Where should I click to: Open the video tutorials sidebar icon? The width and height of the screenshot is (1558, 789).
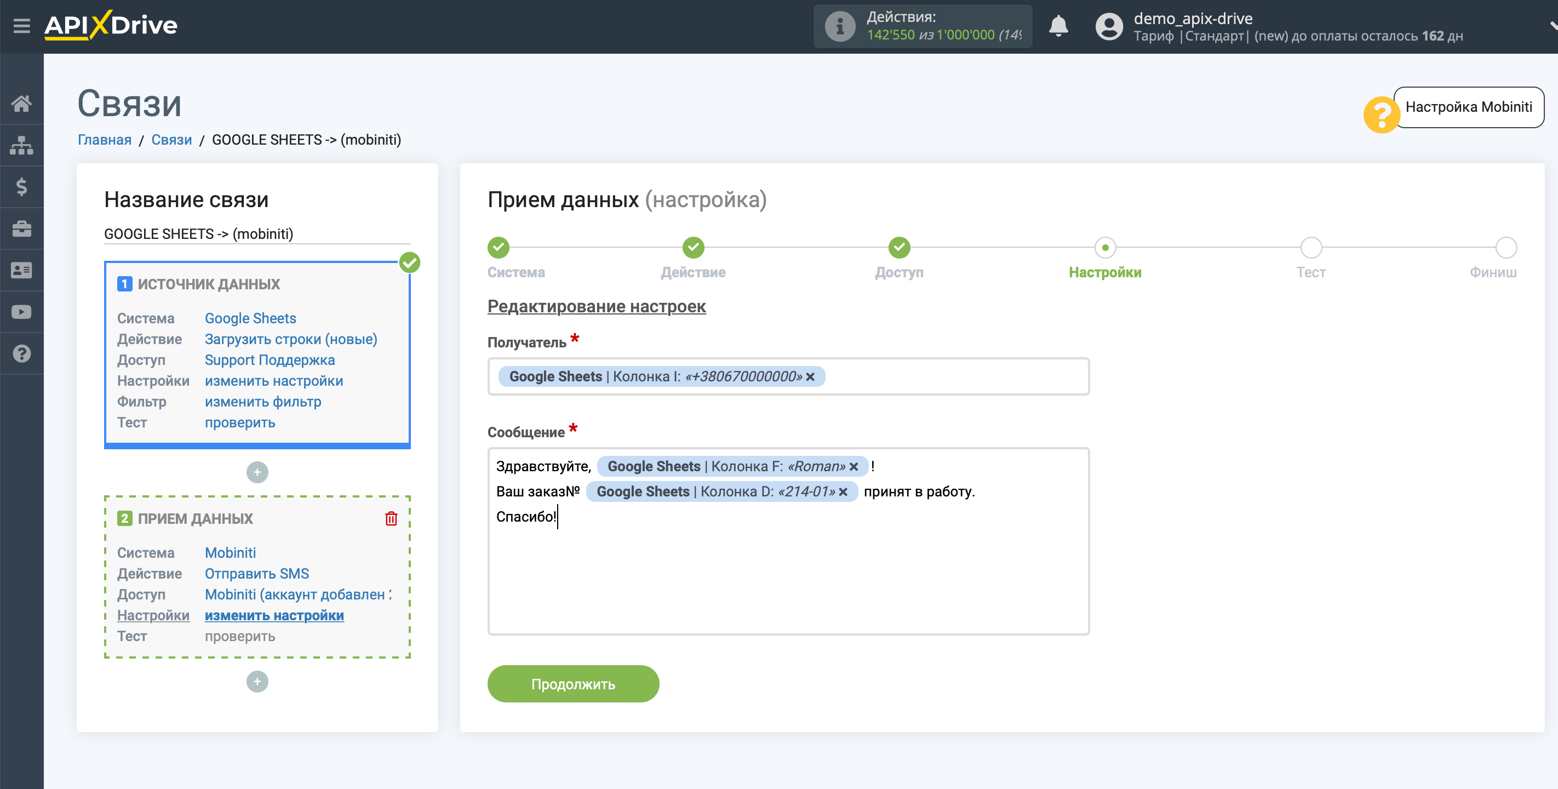(22, 312)
